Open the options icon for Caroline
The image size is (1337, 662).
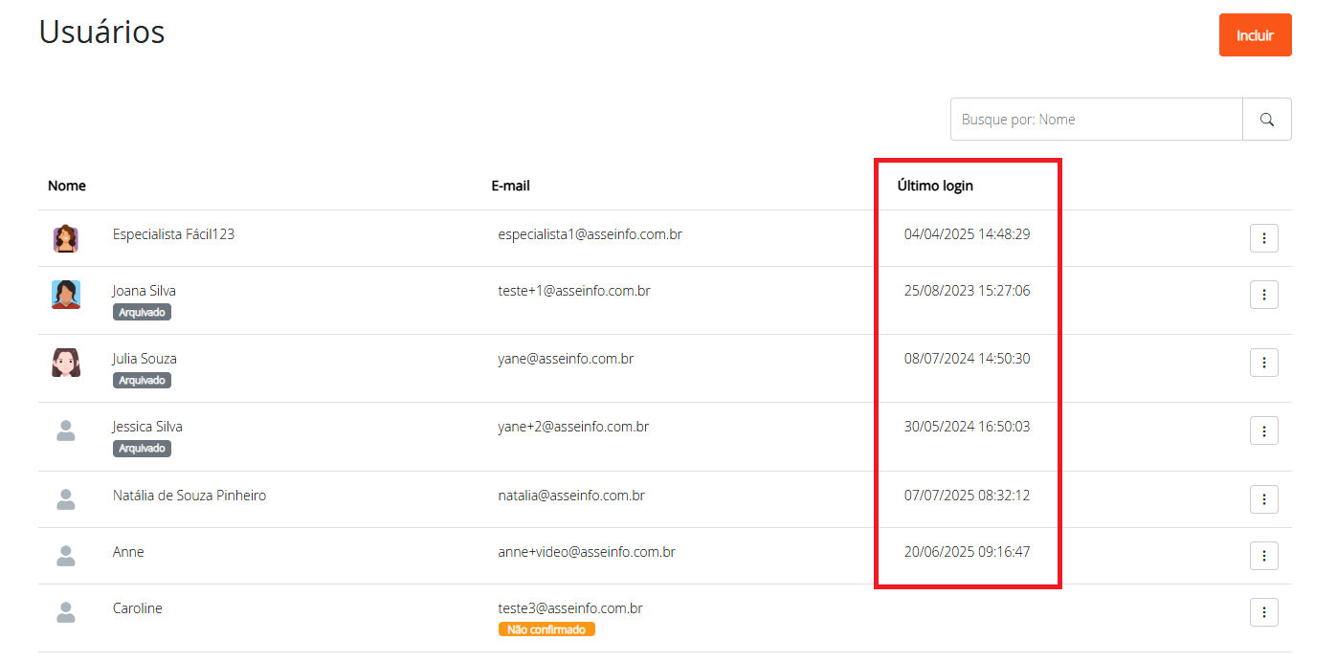1263,612
